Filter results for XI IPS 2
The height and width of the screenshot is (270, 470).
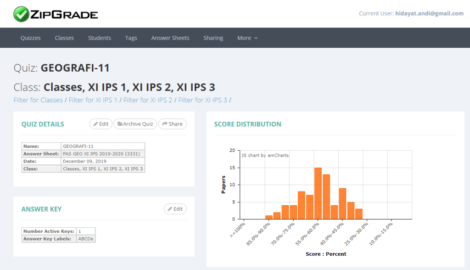[148, 100]
